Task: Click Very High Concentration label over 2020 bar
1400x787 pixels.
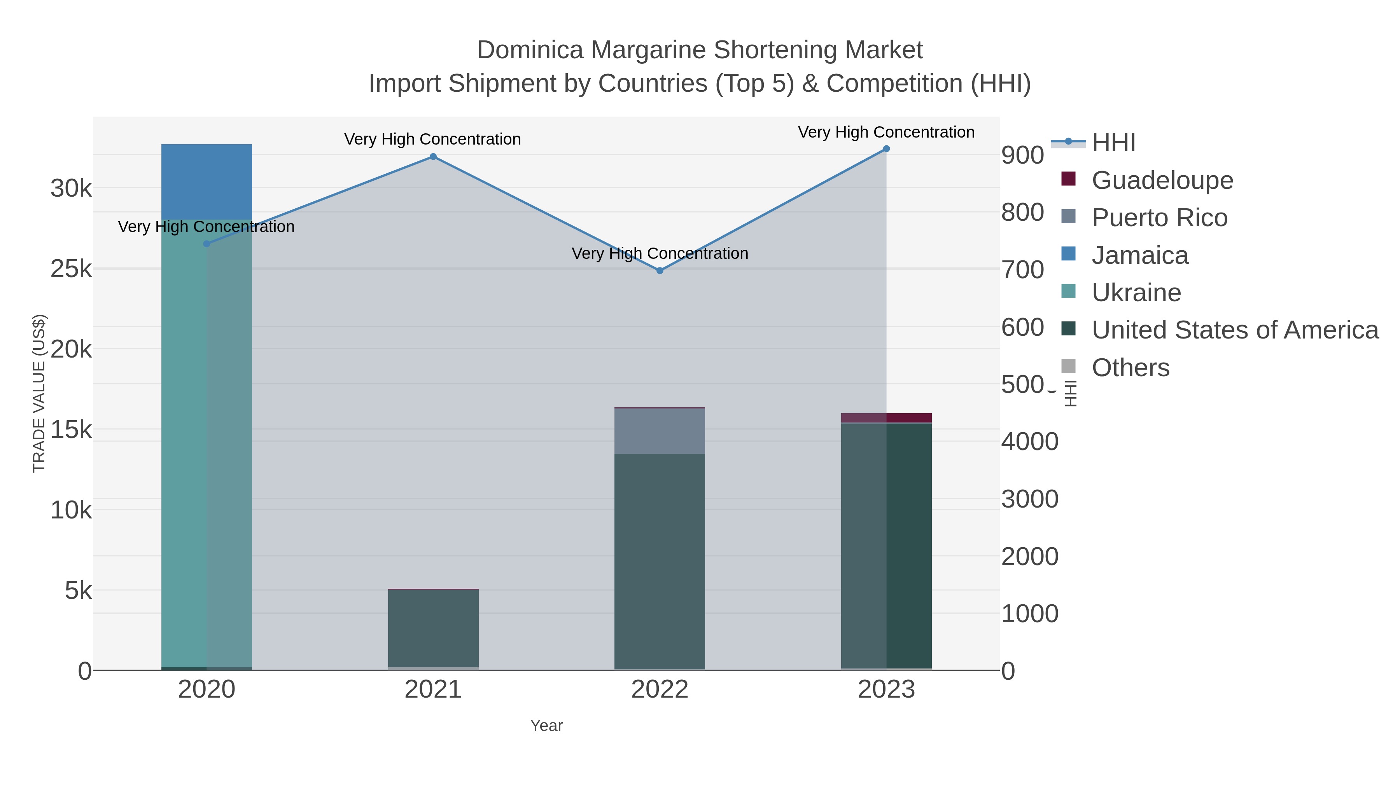Action: pos(206,227)
